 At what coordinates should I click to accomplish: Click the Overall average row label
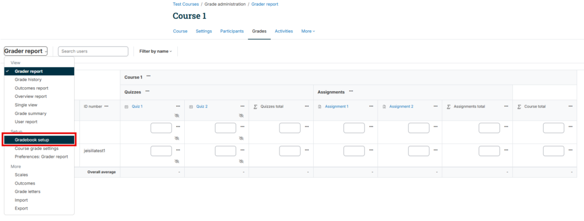102,172
